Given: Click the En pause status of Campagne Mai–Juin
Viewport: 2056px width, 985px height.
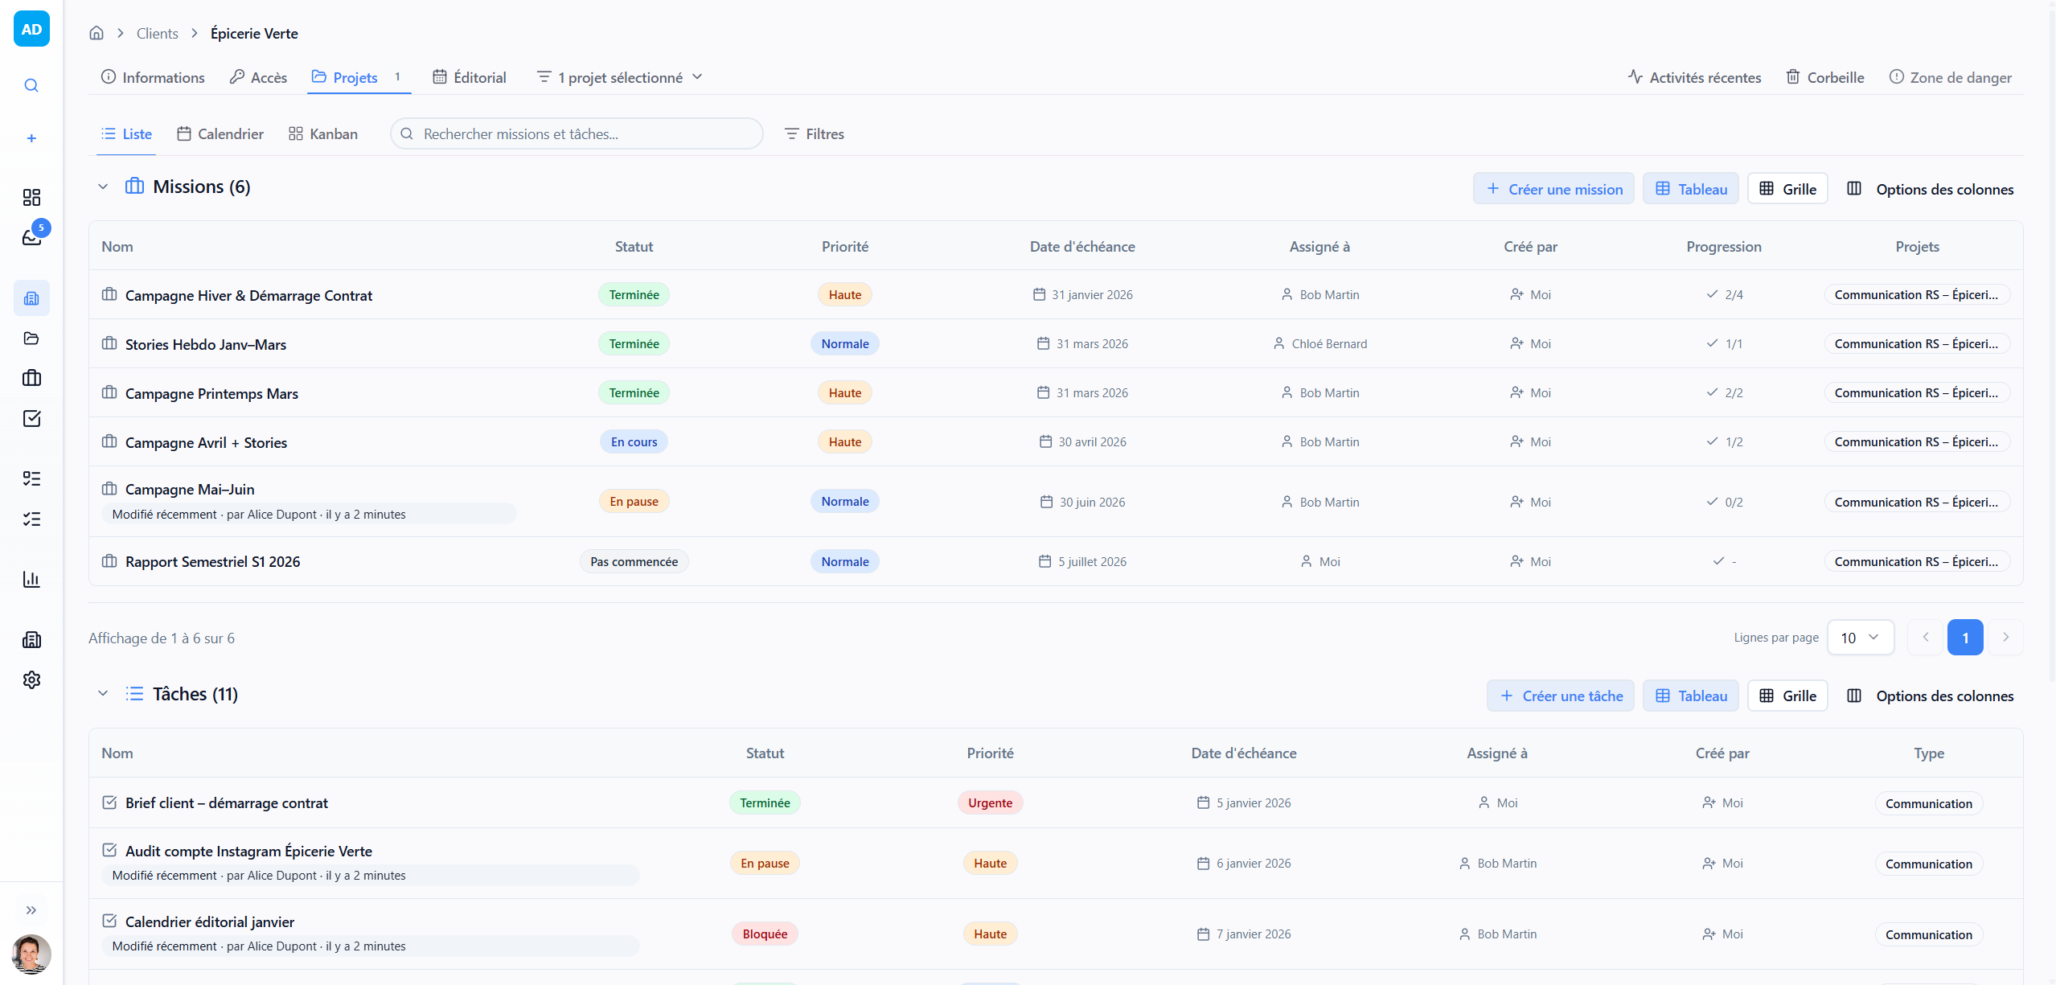Looking at the screenshot, I should click(x=634, y=501).
